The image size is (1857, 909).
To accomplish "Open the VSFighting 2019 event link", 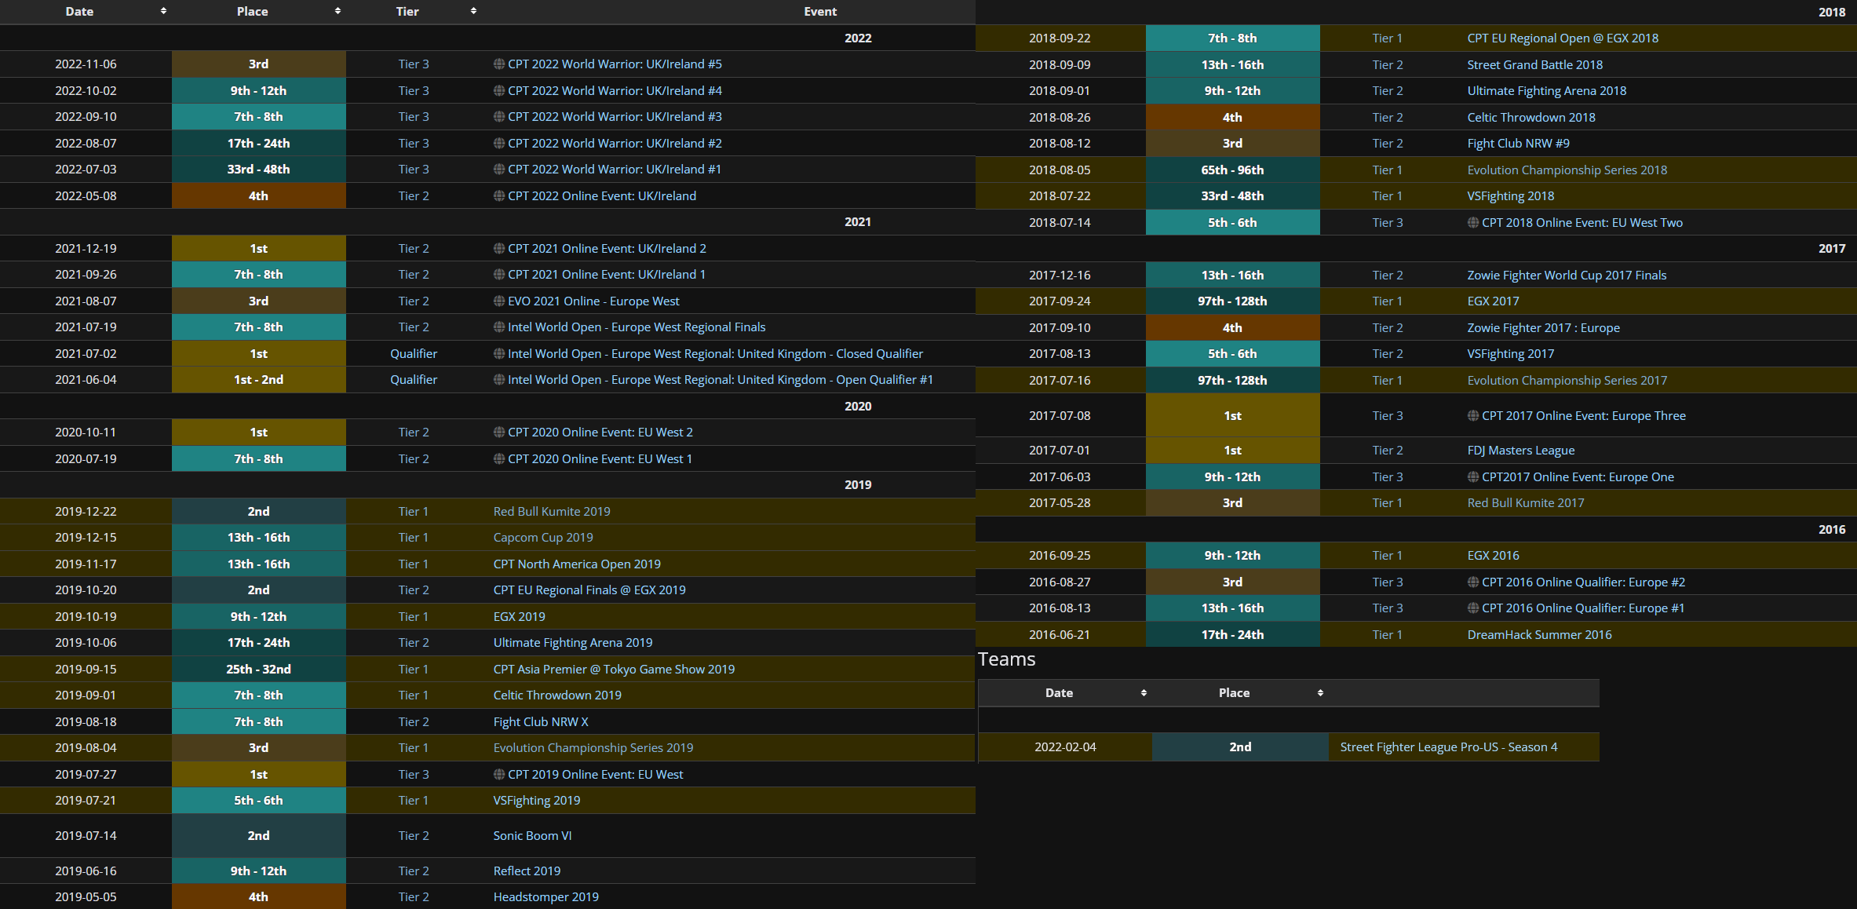I will pyautogui.click(x=536, y=801).
